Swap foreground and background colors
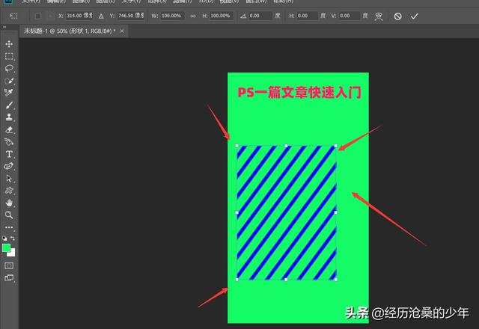 pyautogui.click(x=13, y=238)
